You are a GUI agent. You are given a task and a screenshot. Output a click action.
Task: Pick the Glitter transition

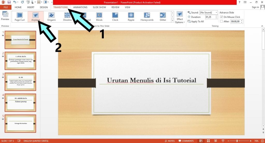(163, 17)
